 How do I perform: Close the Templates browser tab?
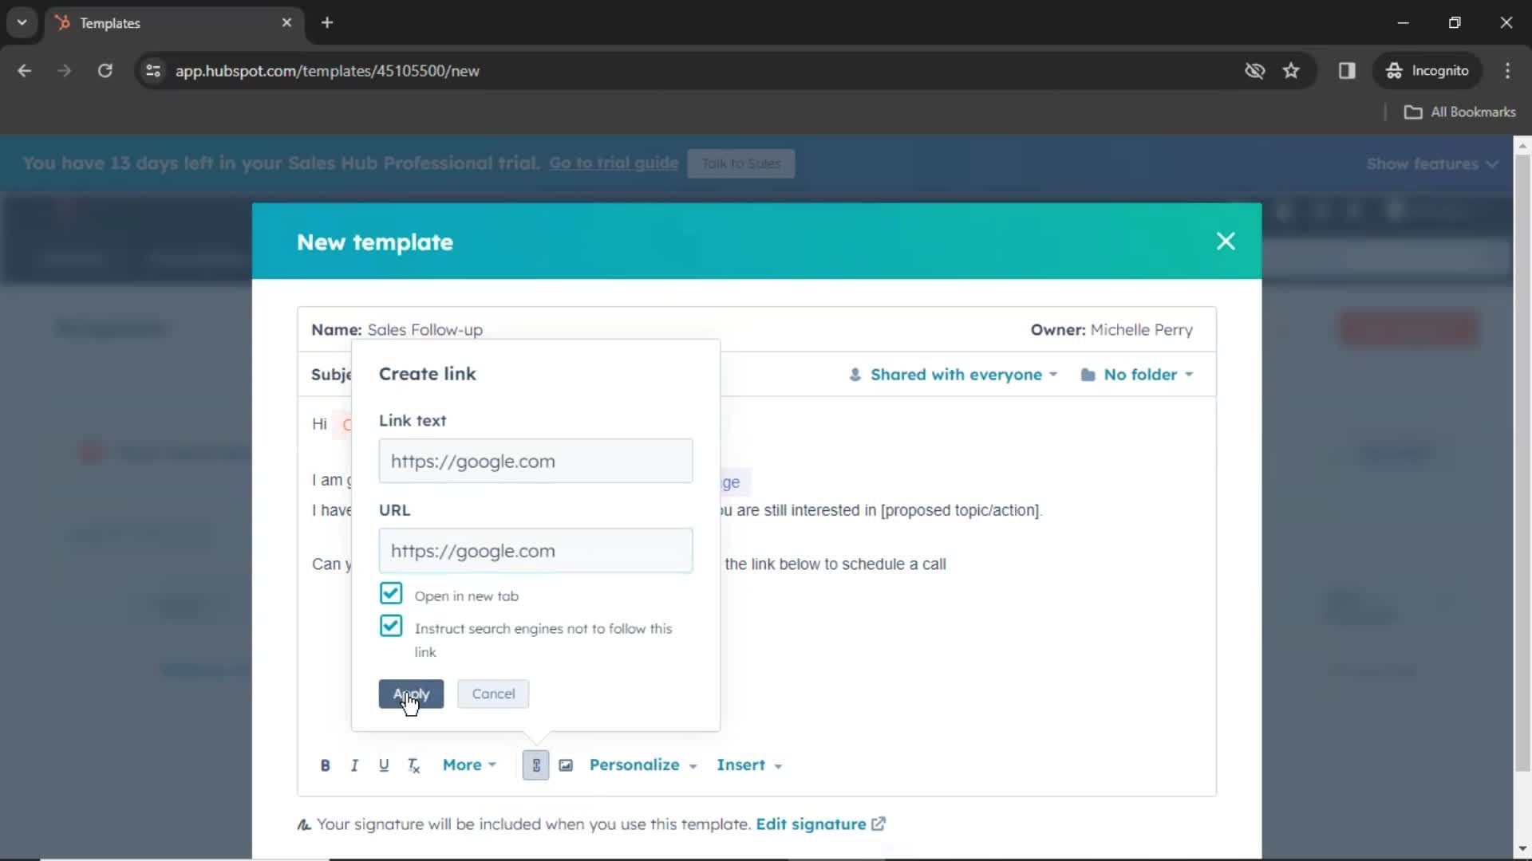click(286, 22)
